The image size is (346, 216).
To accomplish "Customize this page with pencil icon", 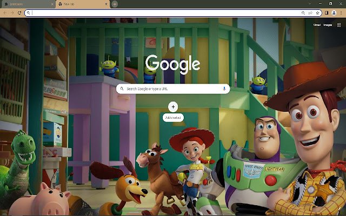I will (340, 208).
